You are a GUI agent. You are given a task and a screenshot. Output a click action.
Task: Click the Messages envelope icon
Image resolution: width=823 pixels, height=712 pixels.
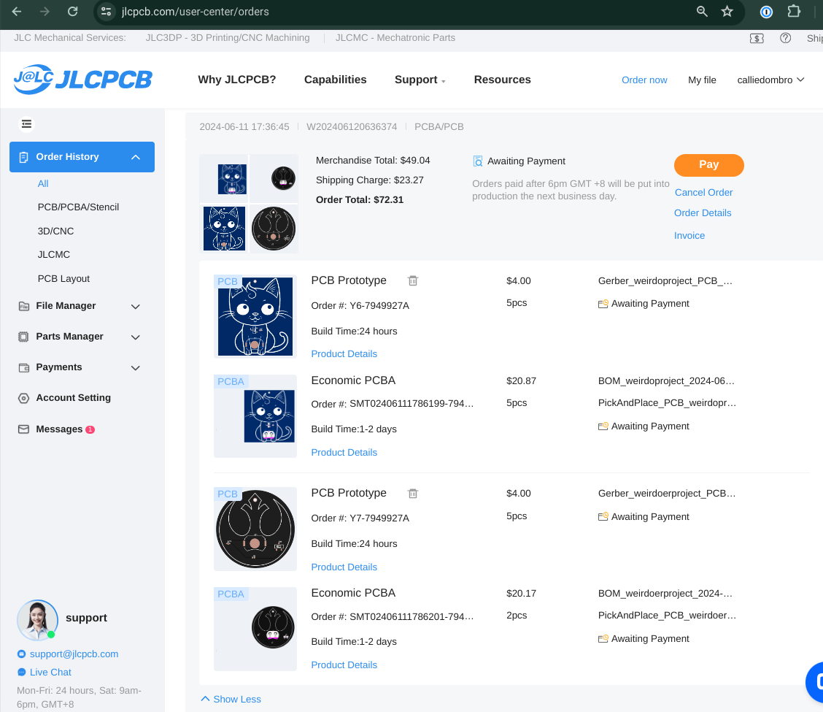[23, 429]
